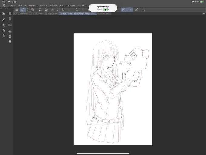This screenshot has height=155, width=206.
Task: Open the 選択範囲 menu
Action: point(53,5)
